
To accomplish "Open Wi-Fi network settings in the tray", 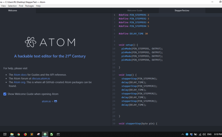I will pos(200,134).
